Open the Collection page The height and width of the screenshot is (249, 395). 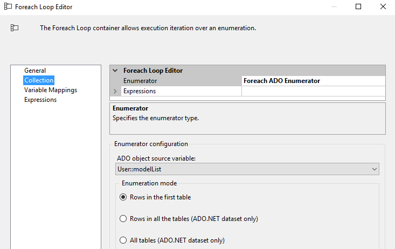tap(39, 80)
